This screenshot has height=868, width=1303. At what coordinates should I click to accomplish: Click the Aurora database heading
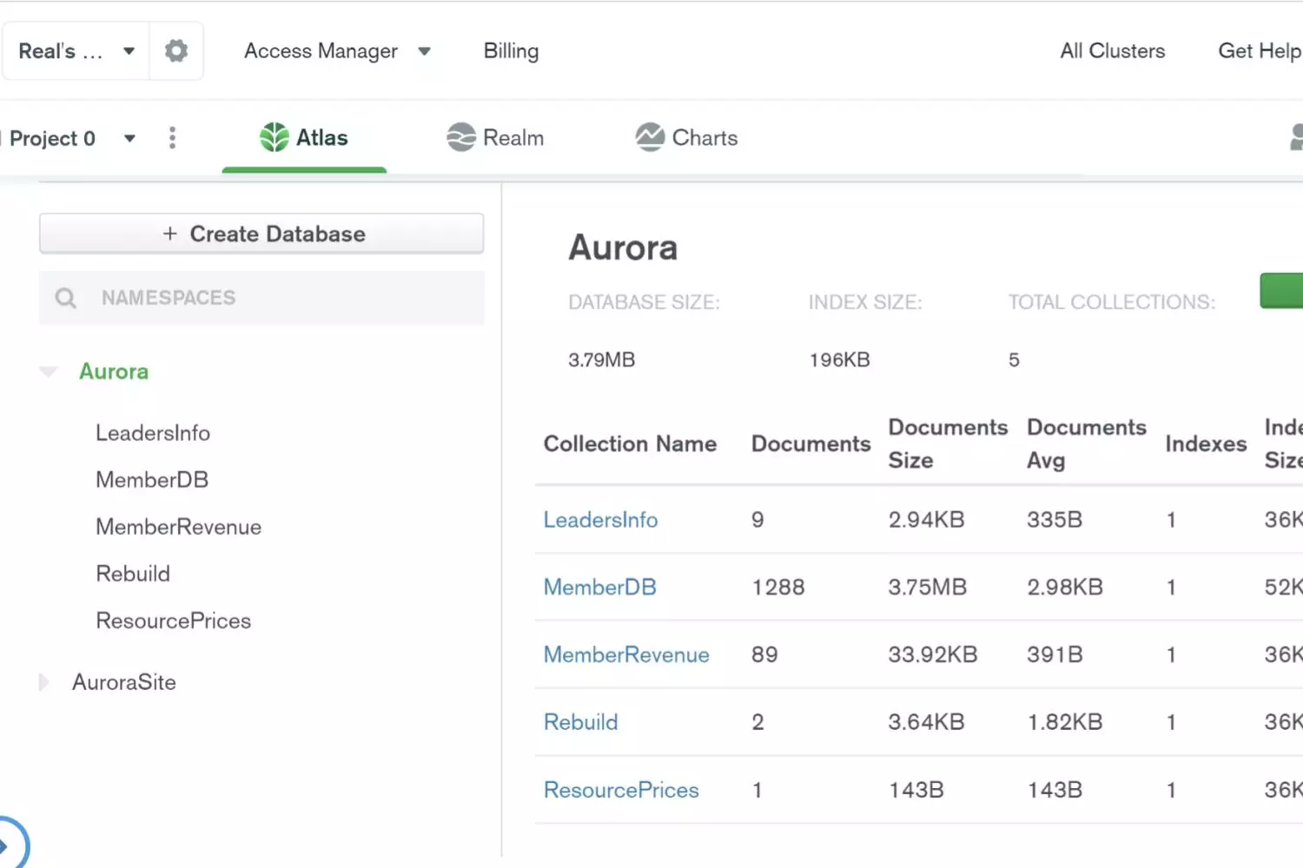[623, 248]
